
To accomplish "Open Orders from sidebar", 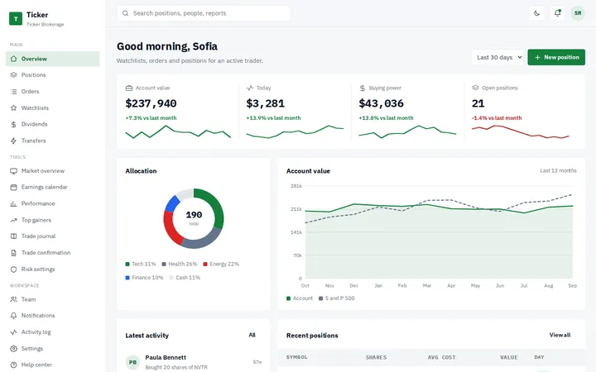I will coord(52,92).
